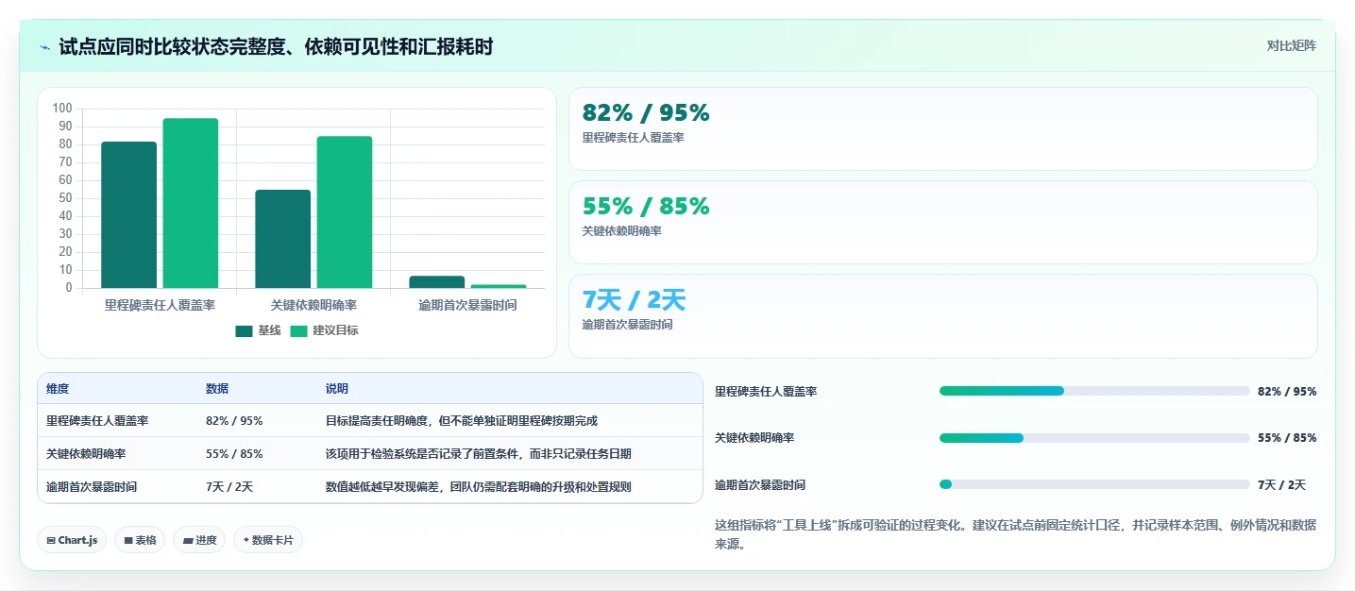Image resolution: width=1355 pixels, height=591 pixels.
Task: Click the 关键依赖明确率 chart axis label
Action: [x=313, y=305]
